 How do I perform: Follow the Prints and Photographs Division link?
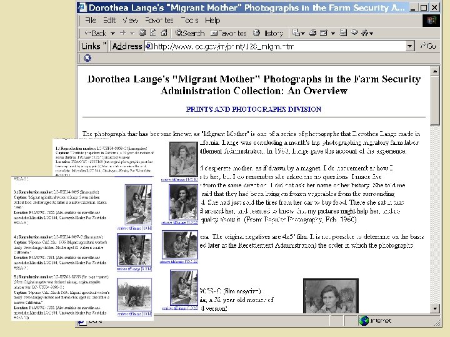click(x=254, y=109)
